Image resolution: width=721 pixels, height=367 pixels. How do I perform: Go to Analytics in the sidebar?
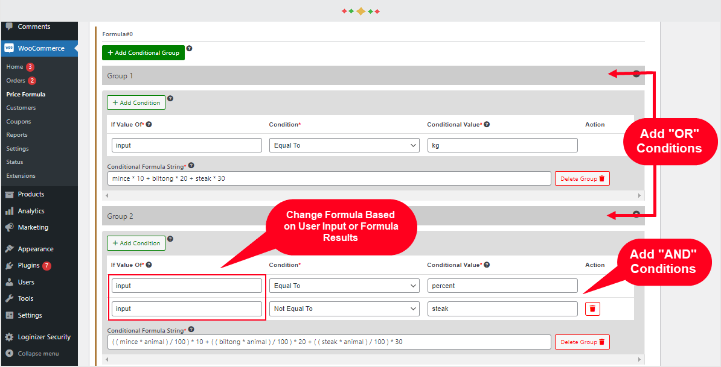pos(31,211)
